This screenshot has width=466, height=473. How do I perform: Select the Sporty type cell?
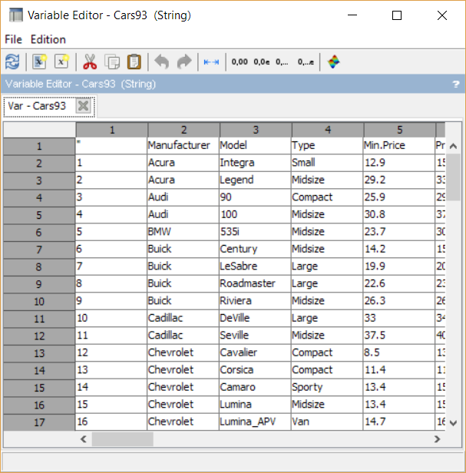(326, 387)
